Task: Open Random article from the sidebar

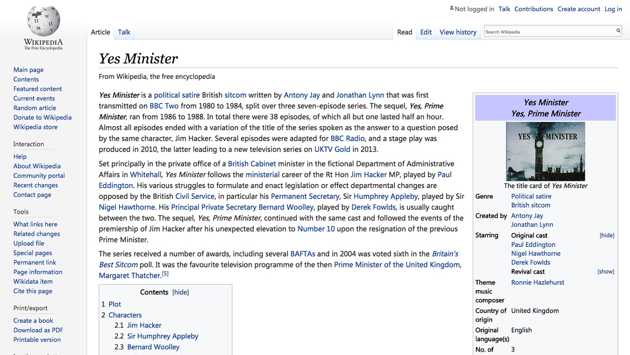Action: (35, 108)
